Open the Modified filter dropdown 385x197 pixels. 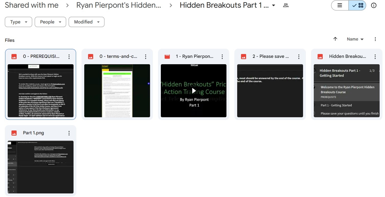[x=87, y=22]
